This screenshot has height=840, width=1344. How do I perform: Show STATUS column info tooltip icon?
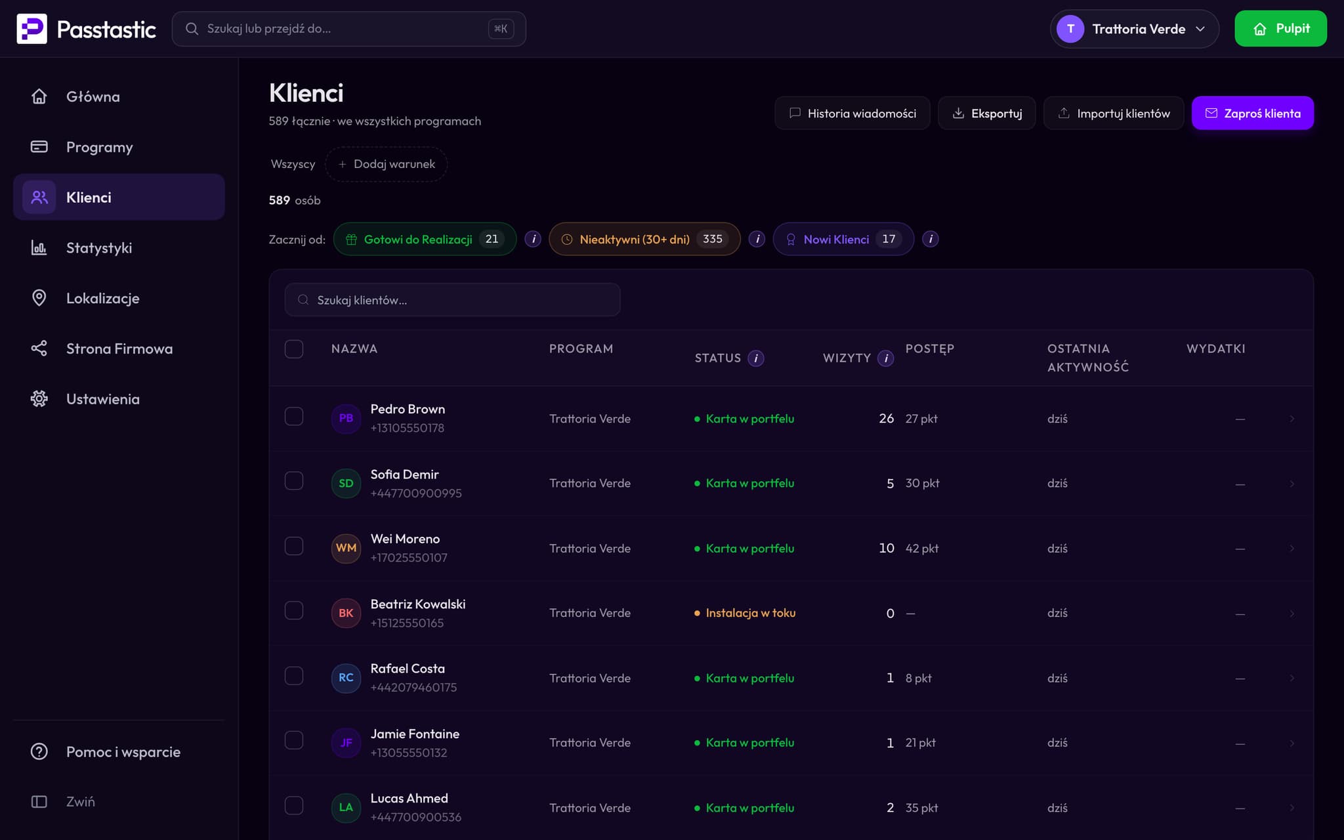click(x=756, y=358)
